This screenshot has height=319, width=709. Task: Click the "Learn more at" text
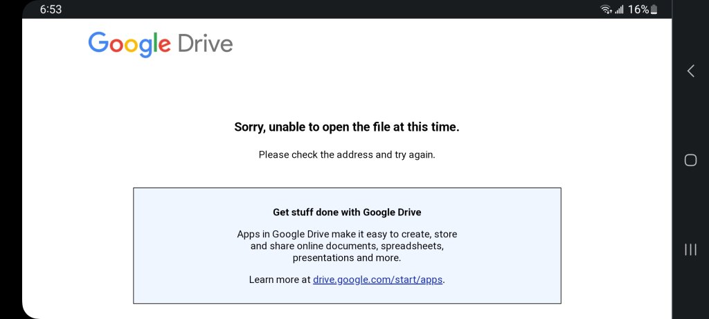[280, 280]
